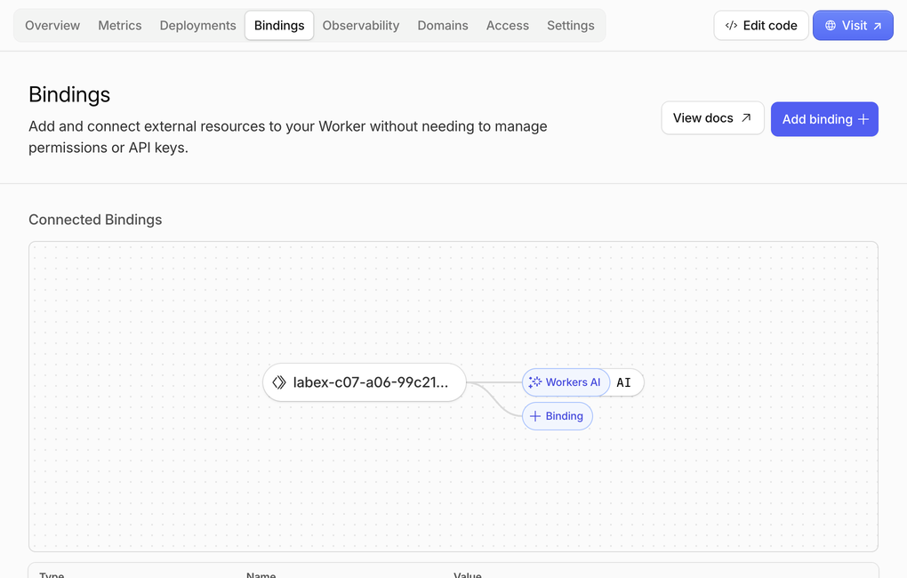Click the sparkle icon on Workers AI
Screen dimensions: 907x578
point(535,382)
